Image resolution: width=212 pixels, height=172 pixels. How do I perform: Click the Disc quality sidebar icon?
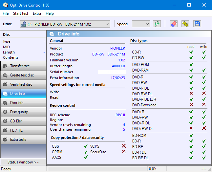[5, 112]
